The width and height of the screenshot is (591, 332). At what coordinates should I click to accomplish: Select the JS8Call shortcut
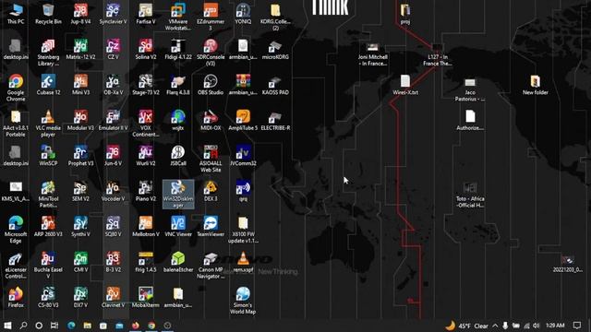(x=178, y=156)
